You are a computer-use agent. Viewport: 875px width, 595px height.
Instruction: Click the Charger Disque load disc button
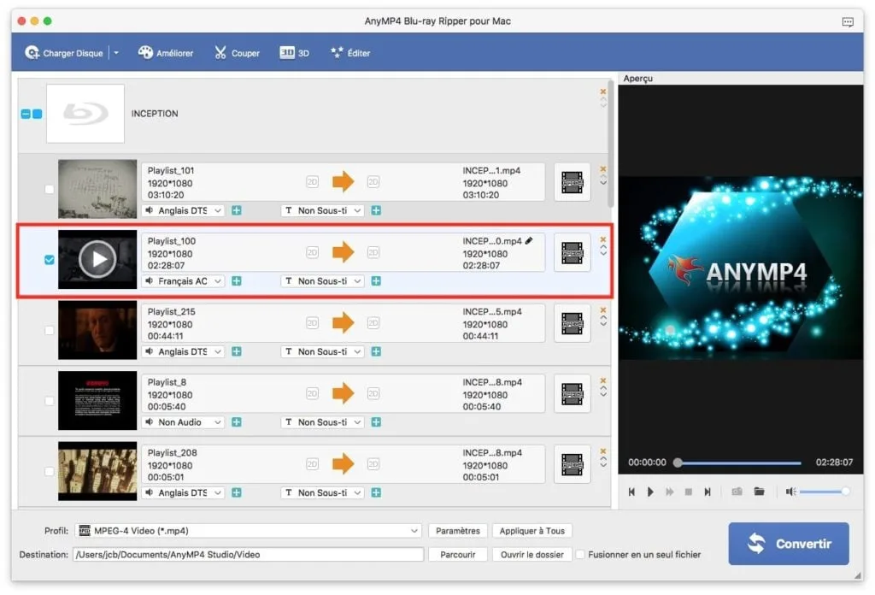(64, 53)
